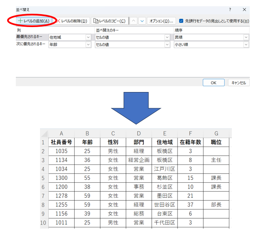Click cell with employee number 1035

click(61, 151)
